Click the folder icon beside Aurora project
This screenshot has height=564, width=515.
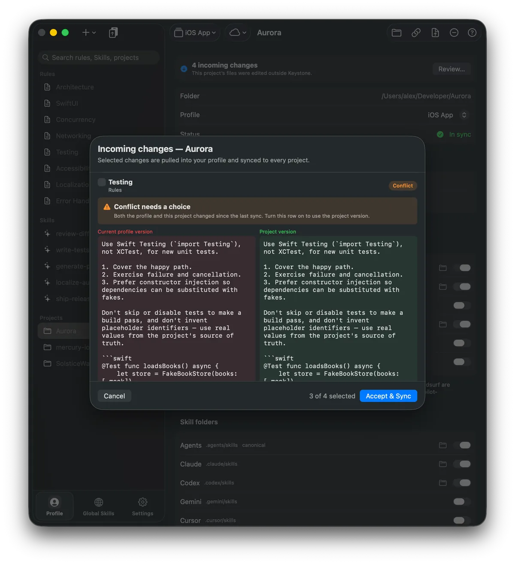click(47, 331)
